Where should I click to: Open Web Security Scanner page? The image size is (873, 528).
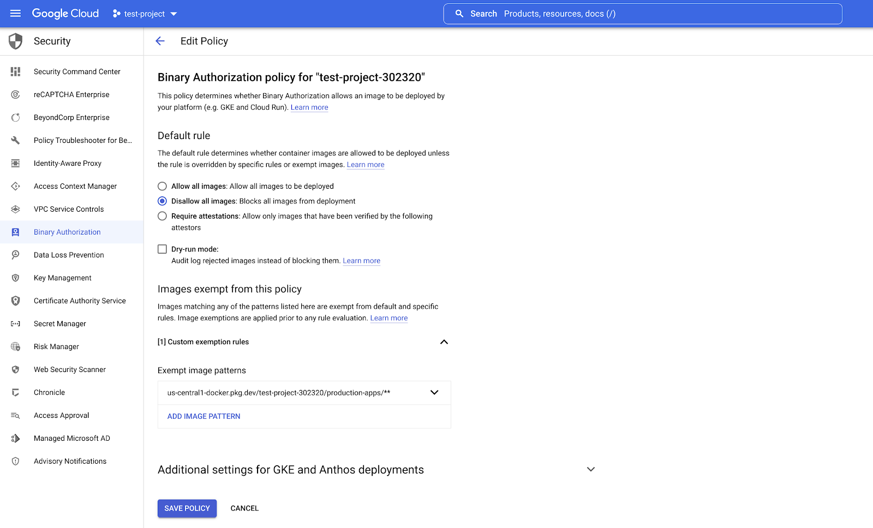70,369
